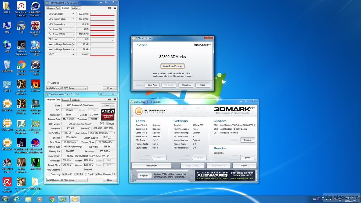Open GPU selector dropdown in Sensors window
This screenshot has height=203, width=361.
click(x=67, y=88)
